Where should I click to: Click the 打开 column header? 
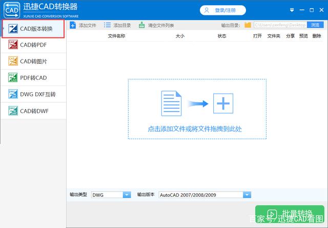(257, 36)
